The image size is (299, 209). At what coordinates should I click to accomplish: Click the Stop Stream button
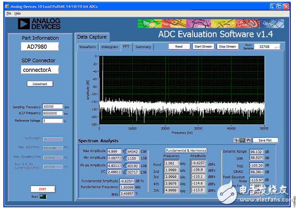pyautogui.click(x=228, y=46)
